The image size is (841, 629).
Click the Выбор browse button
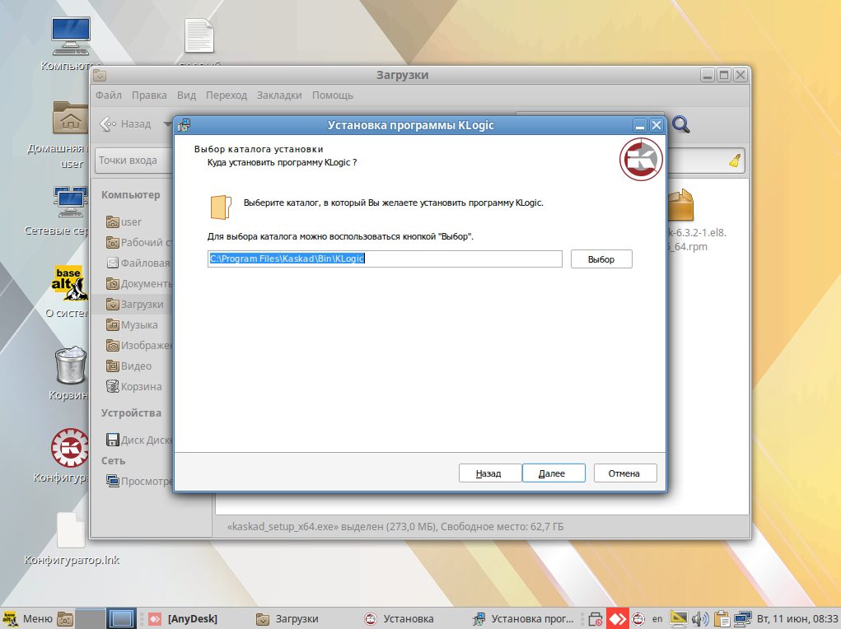pos(601,259)
